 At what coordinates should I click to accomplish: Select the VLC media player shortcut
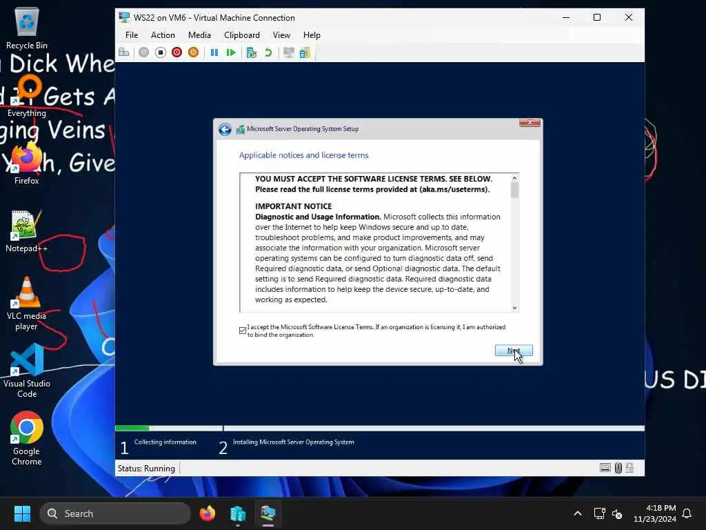point(27,304)
